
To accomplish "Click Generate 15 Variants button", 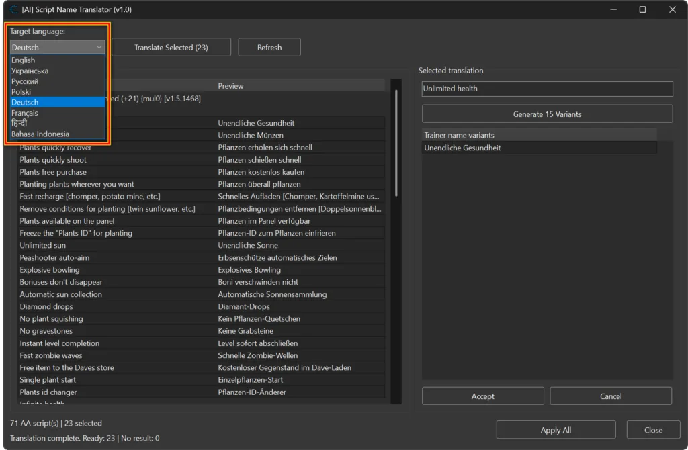I will (x=547, y=114).
